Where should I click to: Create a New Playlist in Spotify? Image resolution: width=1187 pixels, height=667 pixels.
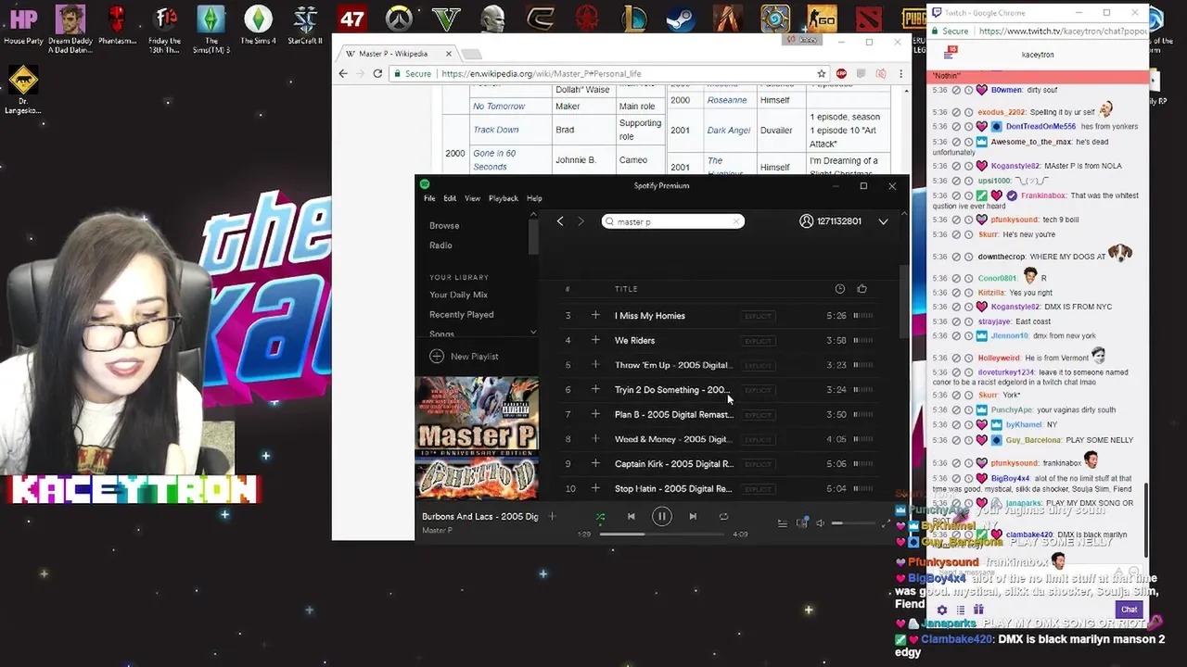[x=464, y=356]
